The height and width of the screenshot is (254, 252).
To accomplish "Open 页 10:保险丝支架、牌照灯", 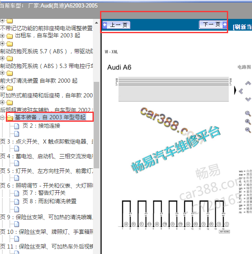I will [46, 232].
